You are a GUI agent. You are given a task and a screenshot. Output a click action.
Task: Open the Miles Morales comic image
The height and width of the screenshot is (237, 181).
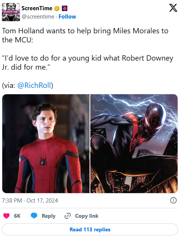coord(134,143)
